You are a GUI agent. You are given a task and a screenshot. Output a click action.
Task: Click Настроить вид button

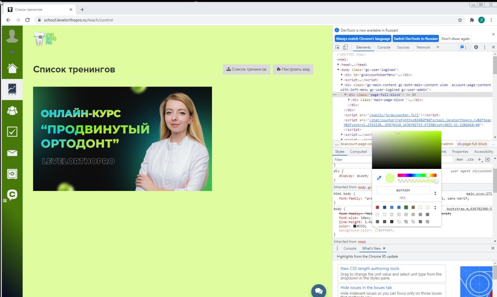pos(293,69)
